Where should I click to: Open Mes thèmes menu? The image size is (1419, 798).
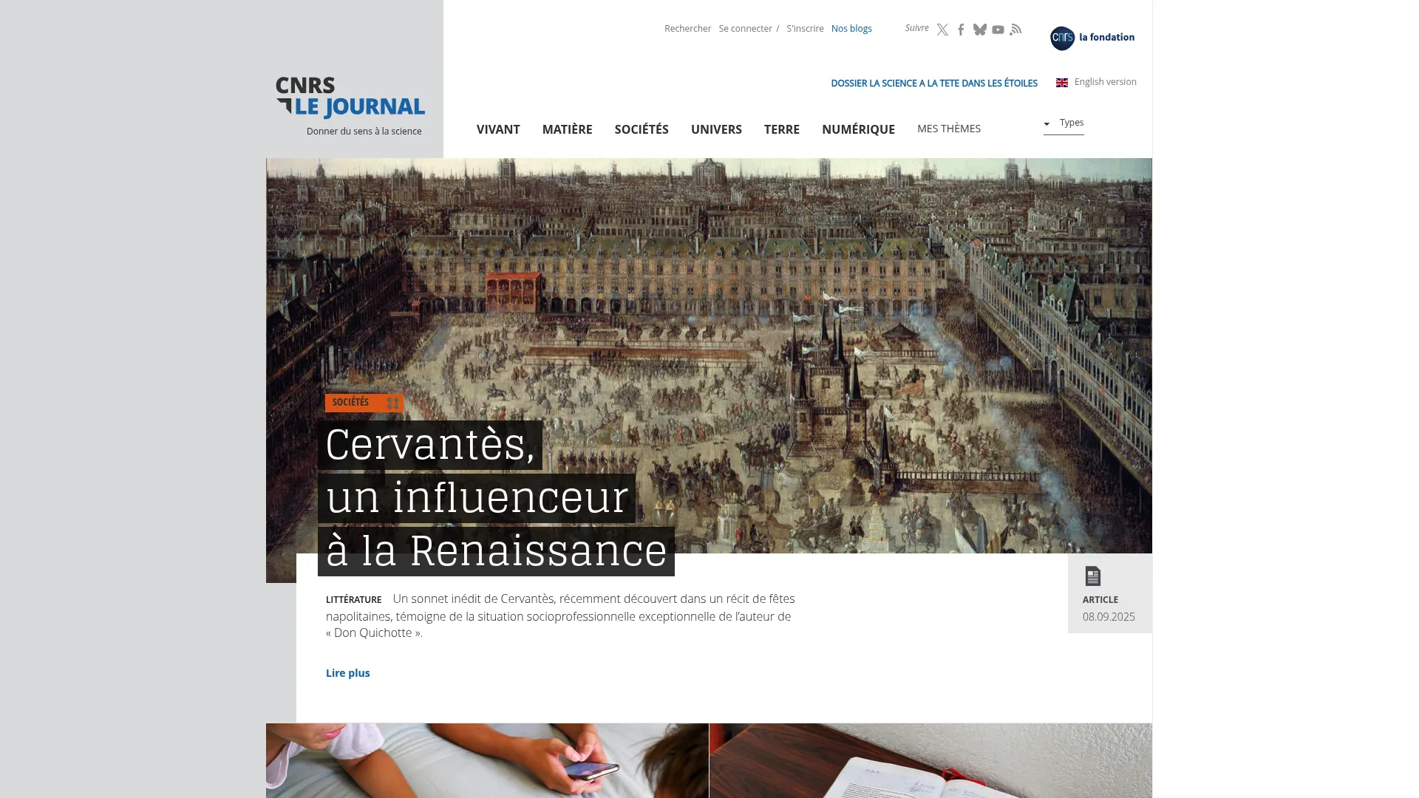949,129
